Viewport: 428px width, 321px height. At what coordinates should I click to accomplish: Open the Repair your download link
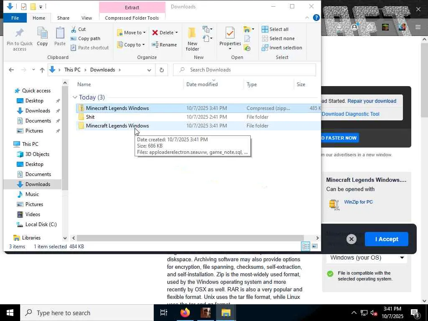point(372,101)
